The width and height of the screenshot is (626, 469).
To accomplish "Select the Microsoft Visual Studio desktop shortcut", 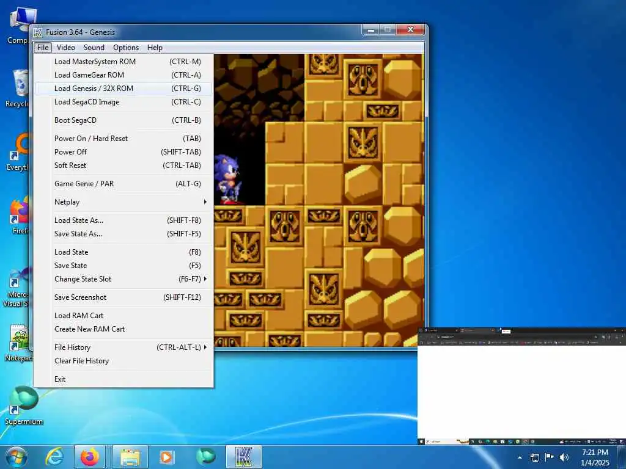I will [17, 287].
